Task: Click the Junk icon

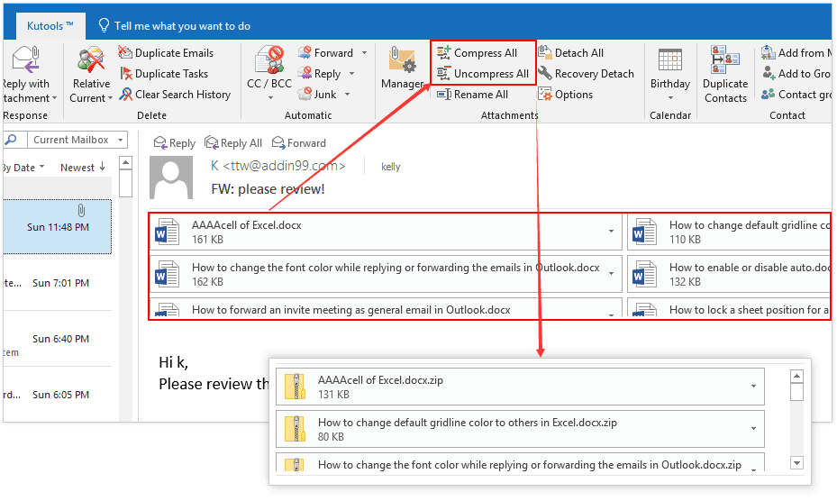Action: [x=305, y=94]
